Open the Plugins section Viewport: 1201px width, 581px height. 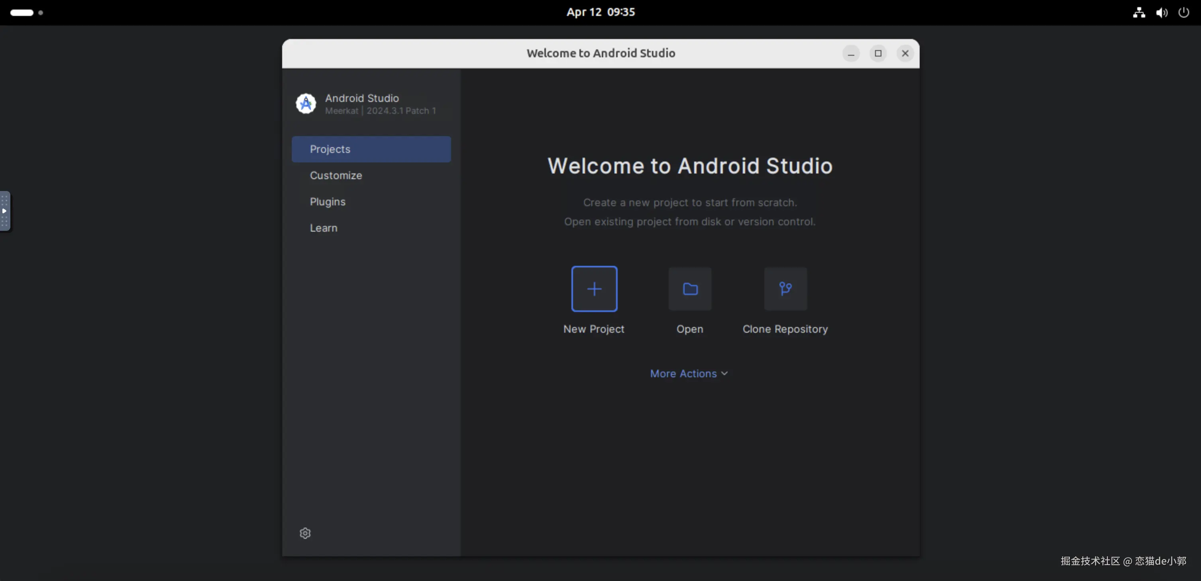coord(327,202)
